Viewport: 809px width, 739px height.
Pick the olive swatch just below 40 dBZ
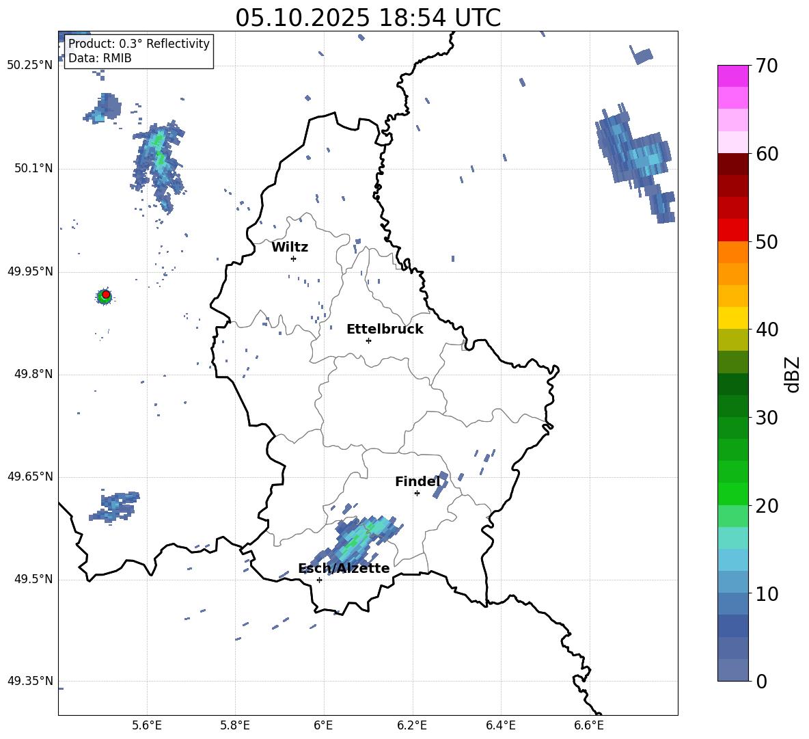pos(732,340)
